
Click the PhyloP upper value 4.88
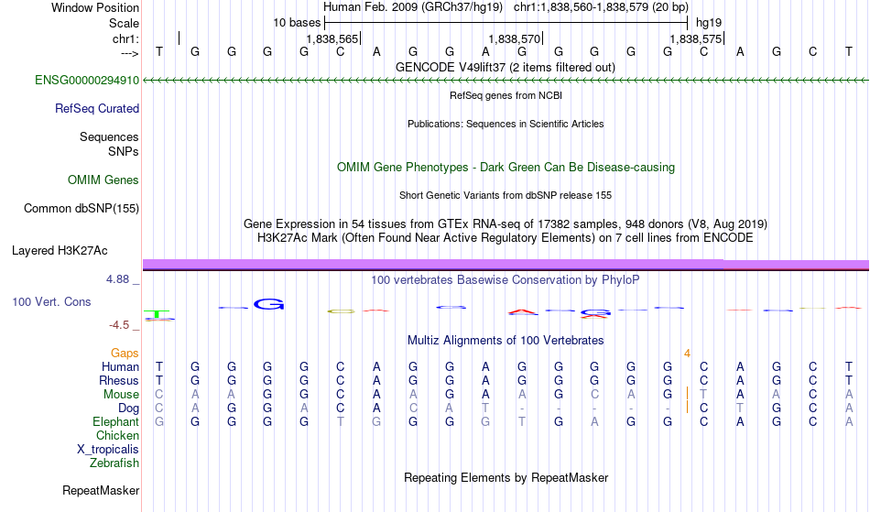pos(117,279)
